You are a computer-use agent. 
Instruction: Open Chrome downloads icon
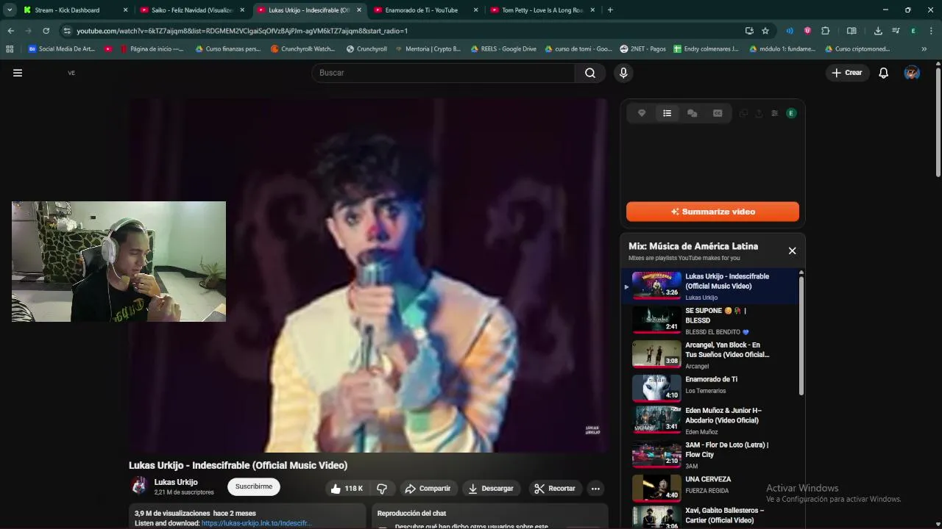click(878, 31)
